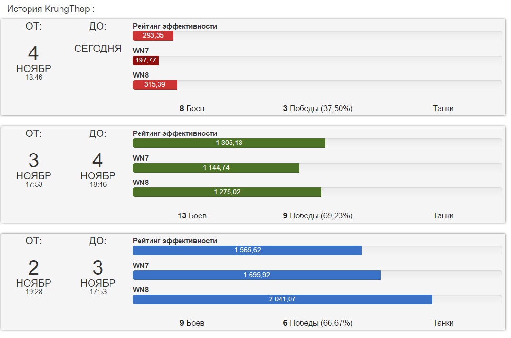Click 6 Победы (66,67%) wins text
Image resolution: width=511 pixels, height=338 pixels.
pyautogui.click(x=318, y=323)
